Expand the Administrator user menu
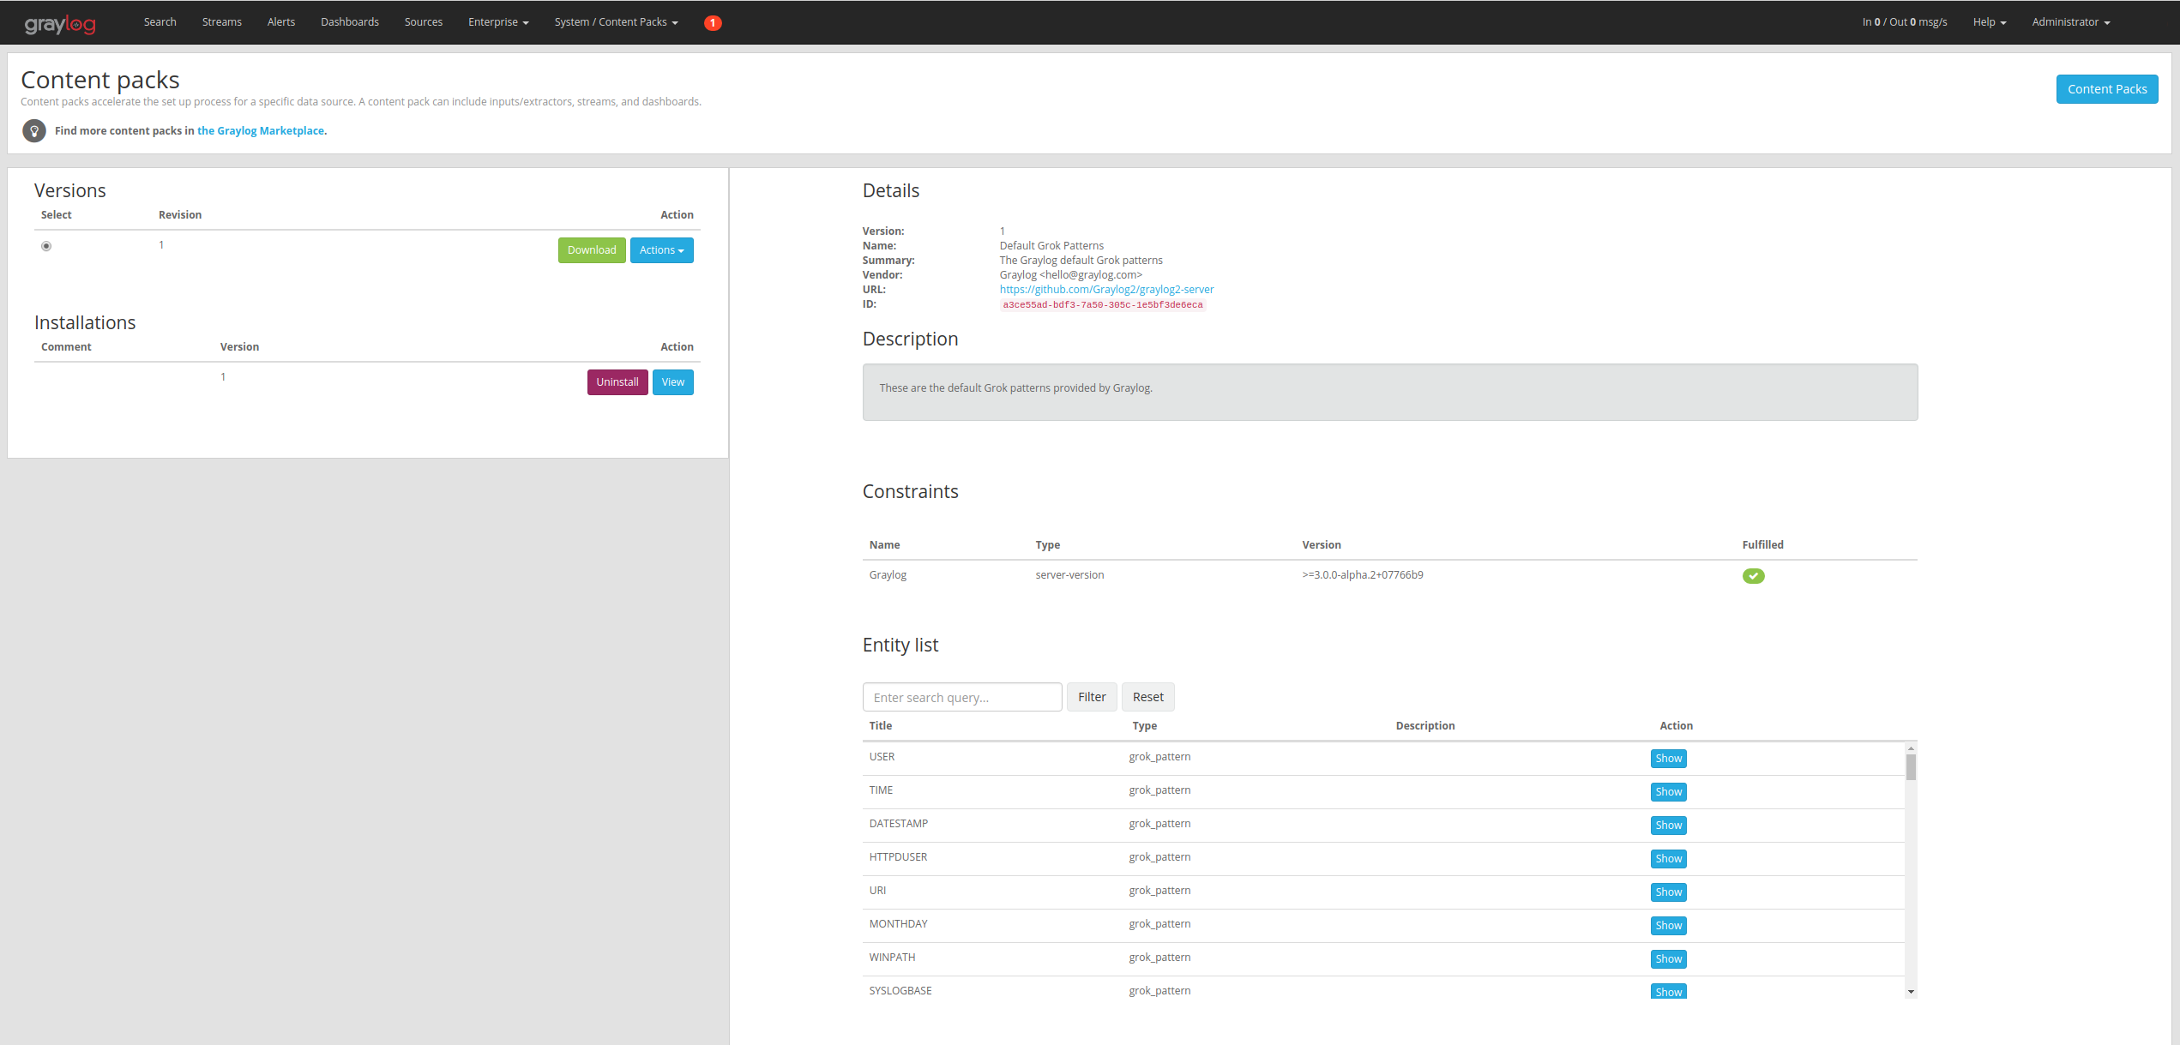 [x=2070, y=22]
